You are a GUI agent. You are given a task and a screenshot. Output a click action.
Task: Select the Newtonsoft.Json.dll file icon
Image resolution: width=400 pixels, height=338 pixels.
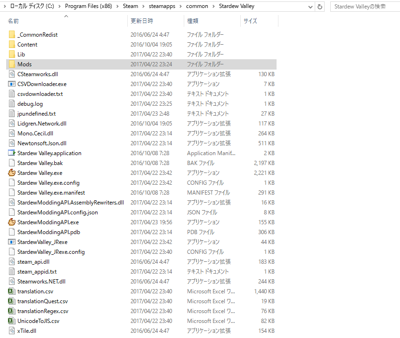(12, 143)
